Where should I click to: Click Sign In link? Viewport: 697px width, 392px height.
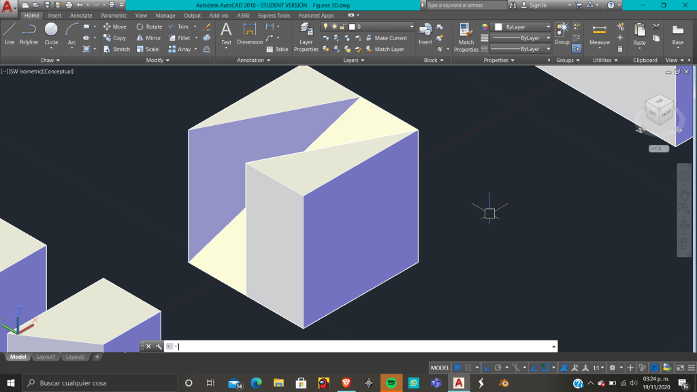coord(538,5)
